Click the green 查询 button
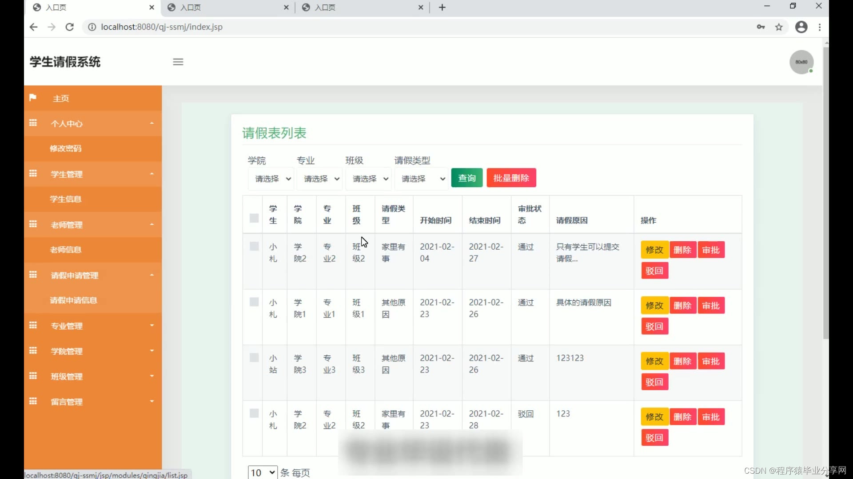Viewport: 853px width, 479px height. (466, 178)
